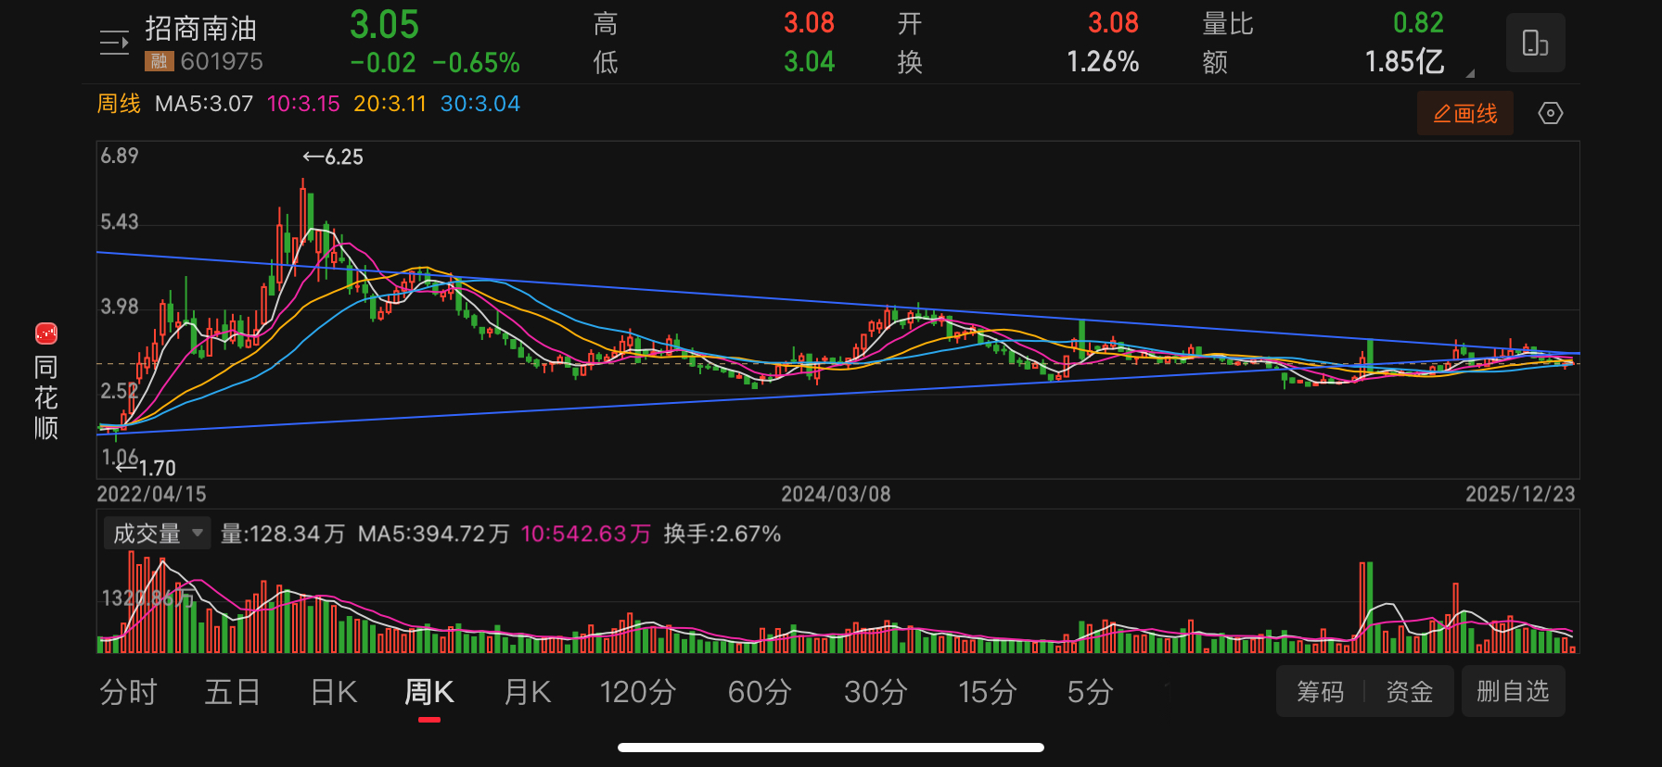Switch to 15分 tab

coord(987,692)
